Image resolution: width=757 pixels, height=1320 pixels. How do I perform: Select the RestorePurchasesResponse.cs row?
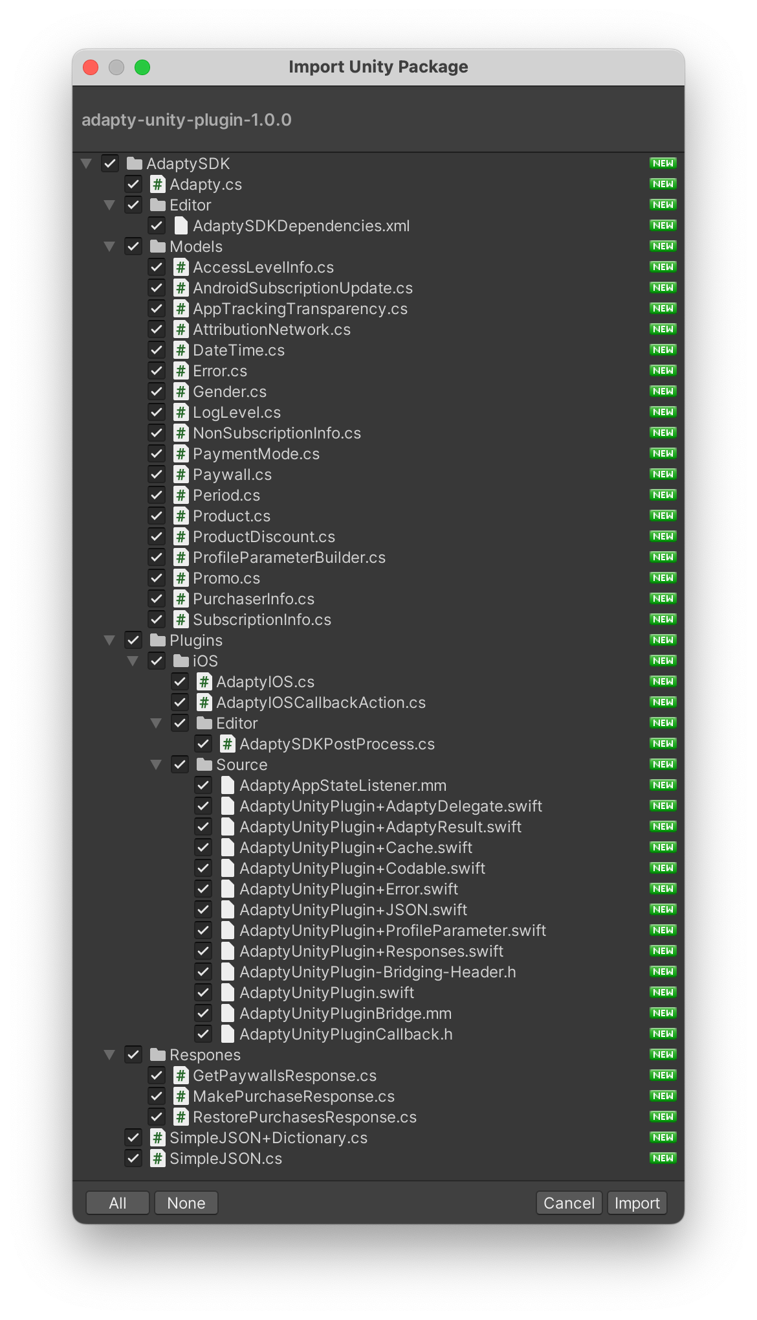point(378,1117)
